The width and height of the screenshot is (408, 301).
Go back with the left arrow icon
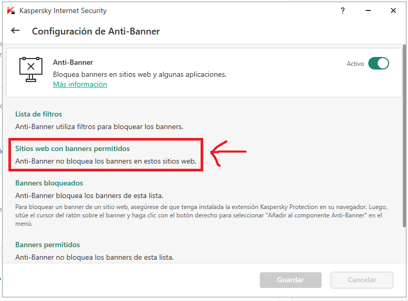(x=15, y=31)
